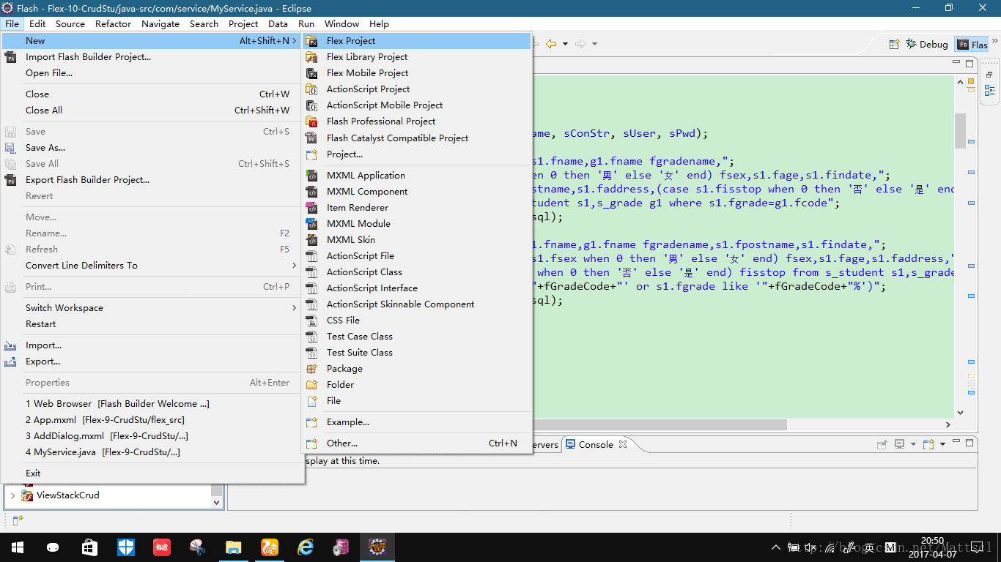Click the MXML Skin icon
Image resolution: width=1001 pixels, height=562 pixels.
[312, 240]
